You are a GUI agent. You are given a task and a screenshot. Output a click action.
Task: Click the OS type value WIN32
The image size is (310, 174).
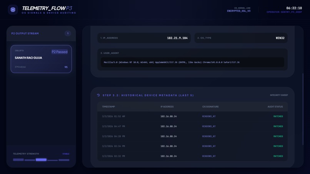[280, 38]
